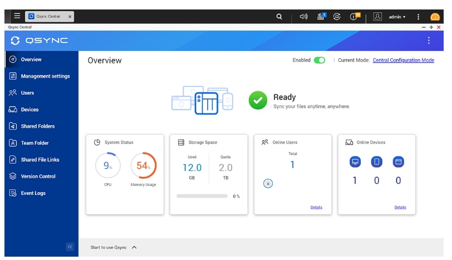Click Central Configuration Mode link
This screenshot has height=260, width=452.
coord(403,60)
